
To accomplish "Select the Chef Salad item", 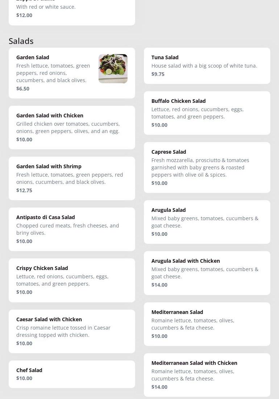I will tap(72, 374).
